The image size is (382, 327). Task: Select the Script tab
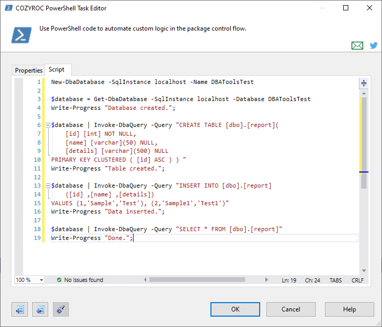click(56, 69)
